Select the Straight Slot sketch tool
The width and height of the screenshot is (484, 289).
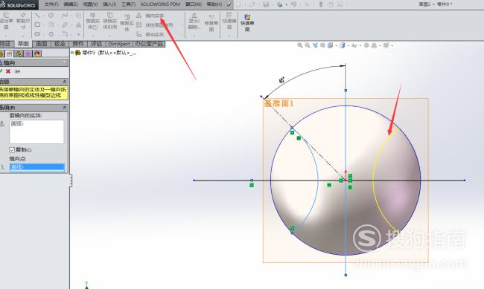pos(37,34)
